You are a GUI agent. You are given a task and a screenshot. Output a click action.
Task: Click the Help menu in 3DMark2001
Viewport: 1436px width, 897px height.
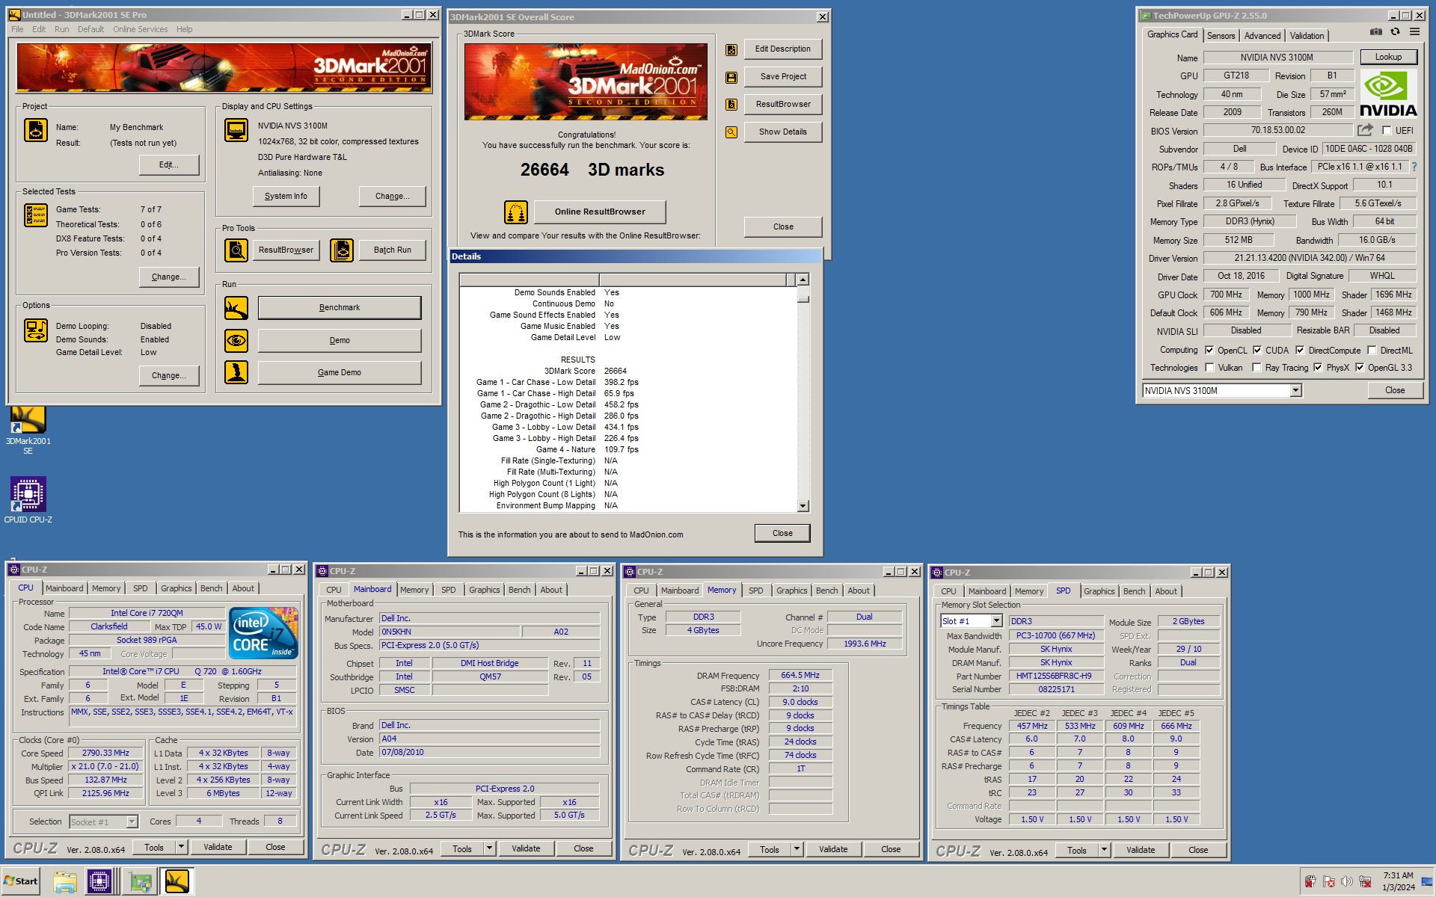point(184,29)
